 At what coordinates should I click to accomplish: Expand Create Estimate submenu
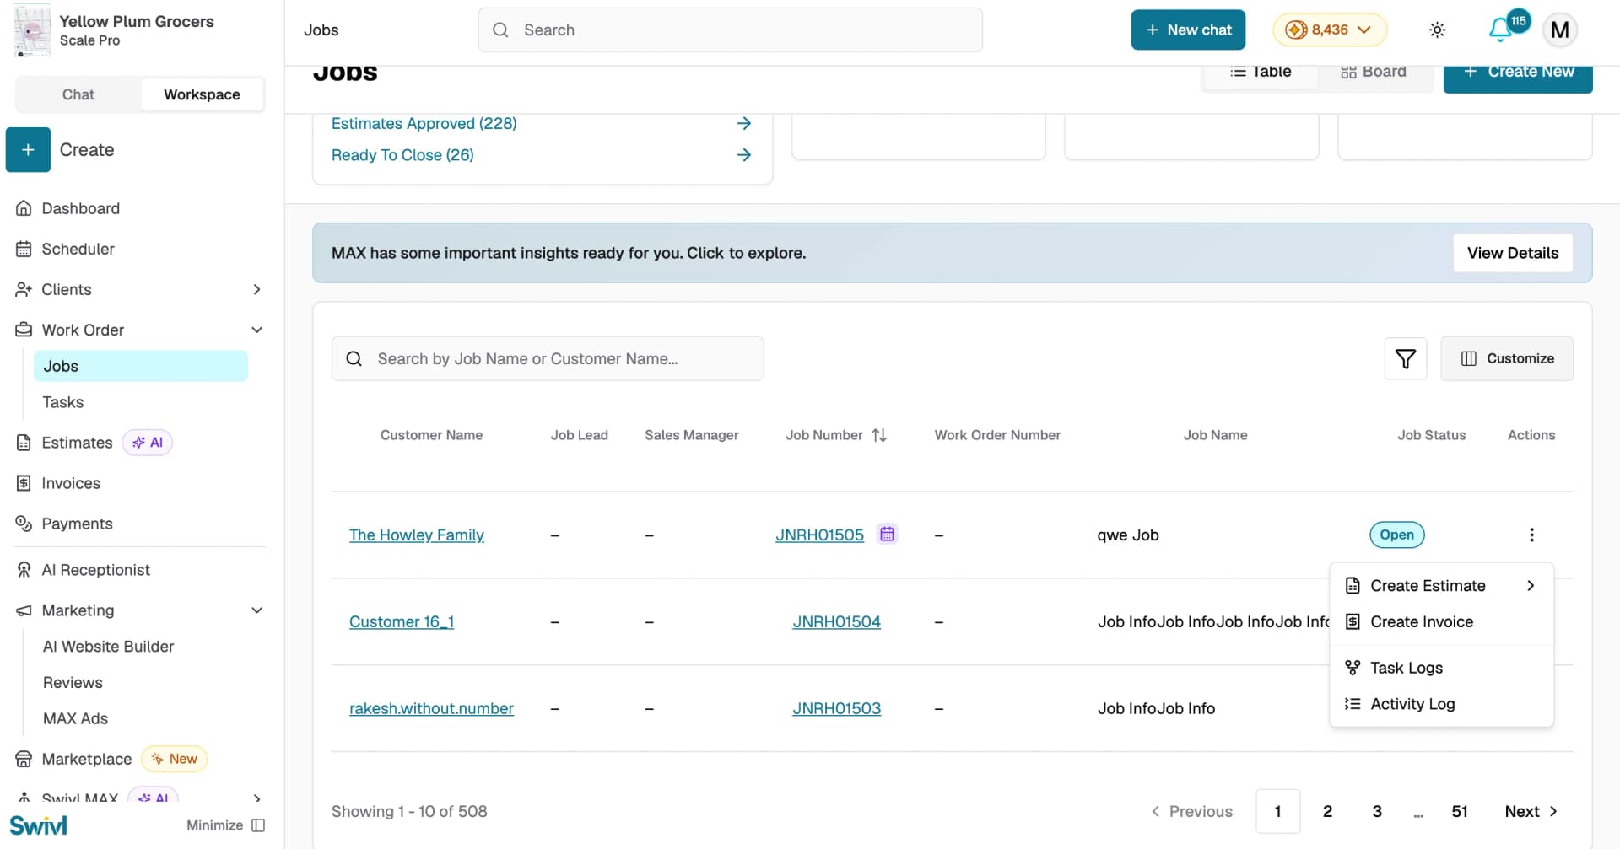click(x=1441, y=586)
